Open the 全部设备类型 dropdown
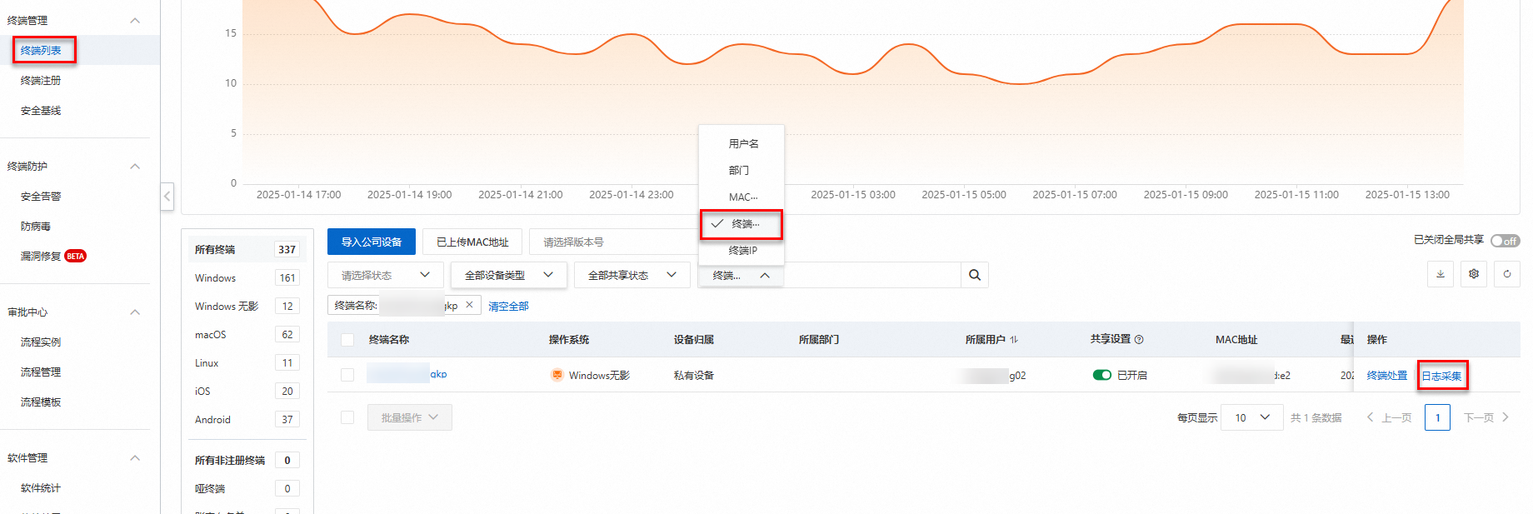Image resolution: width=1533 pixels, height=514 pixels. coord(509,275)
